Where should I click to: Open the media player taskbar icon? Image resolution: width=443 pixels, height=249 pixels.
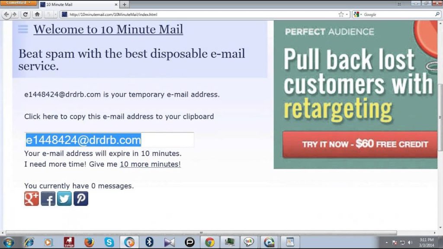[48, 242]
